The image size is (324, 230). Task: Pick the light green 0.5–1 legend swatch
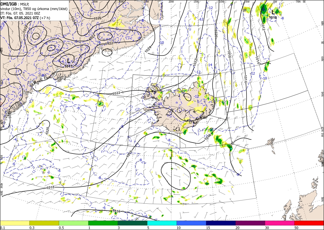click(x=74, y=223)
